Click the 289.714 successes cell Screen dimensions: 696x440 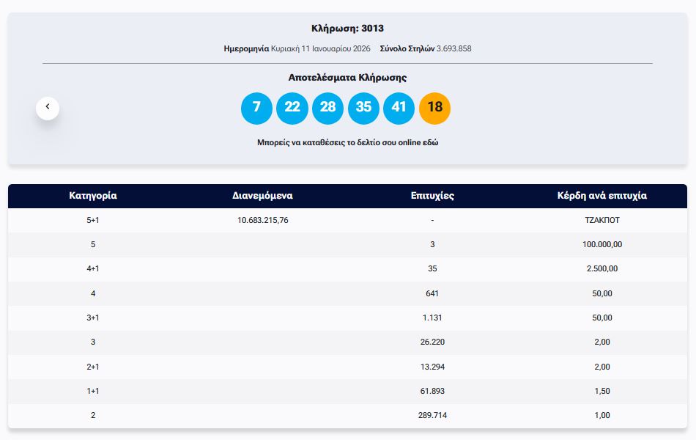coord(432,415)
